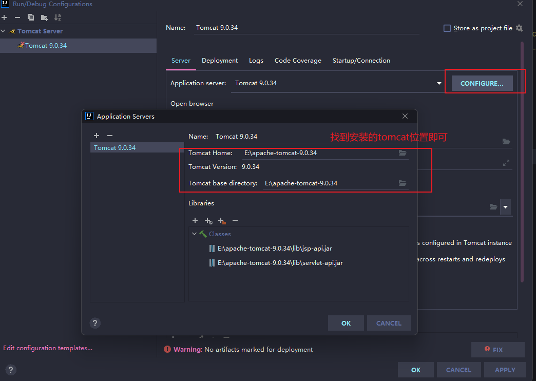The width and height of the screenshot is (536, 381).
Task: Click the configuration Name field
Action: 307,28
